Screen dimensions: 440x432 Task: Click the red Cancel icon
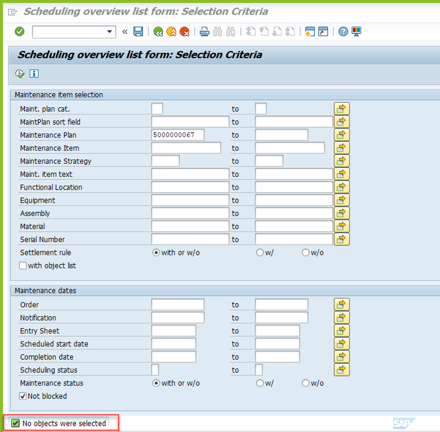185,32
